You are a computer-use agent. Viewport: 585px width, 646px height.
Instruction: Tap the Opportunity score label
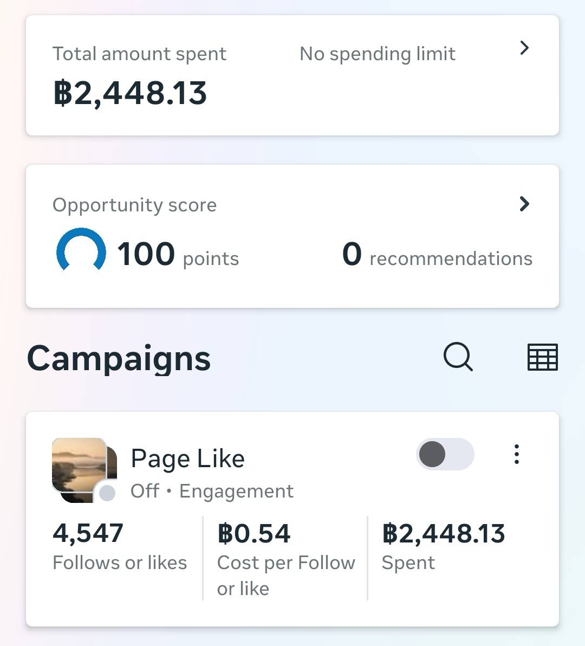point(134,205)
